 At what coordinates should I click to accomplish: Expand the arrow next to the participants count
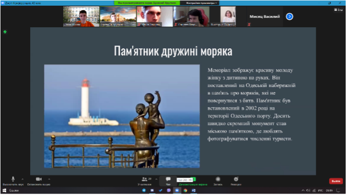click(156, 179)
